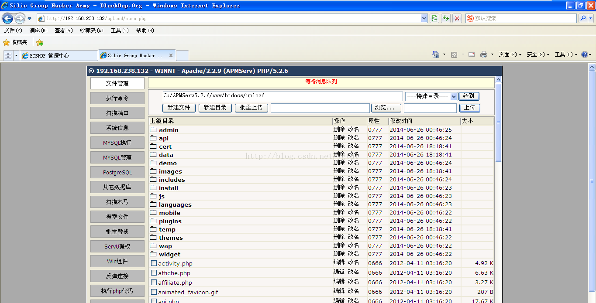The width and height of the screenshot is (596, 303).
Task: Click the add-to-favorites bar star icon
Action: click(40, 42)
